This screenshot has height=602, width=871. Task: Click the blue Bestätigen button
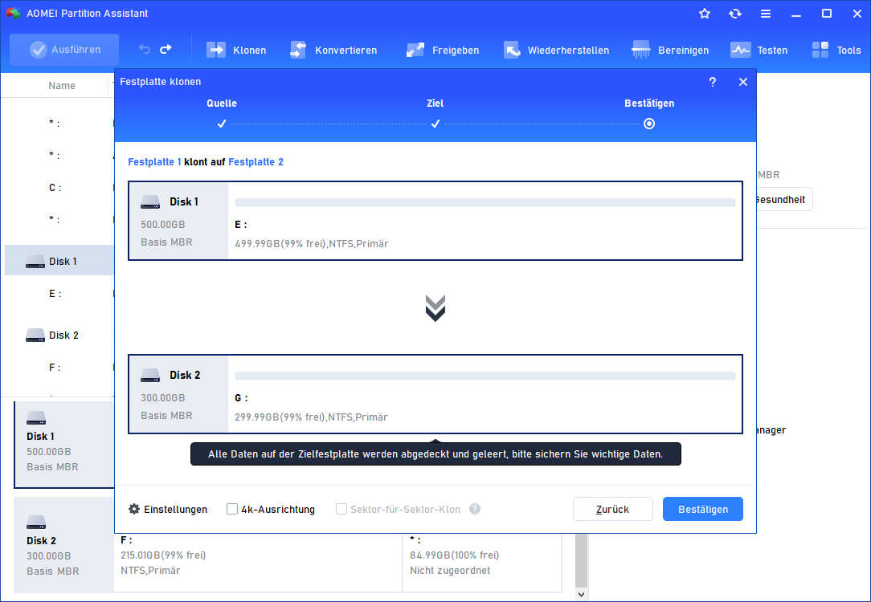coord(703,509)
